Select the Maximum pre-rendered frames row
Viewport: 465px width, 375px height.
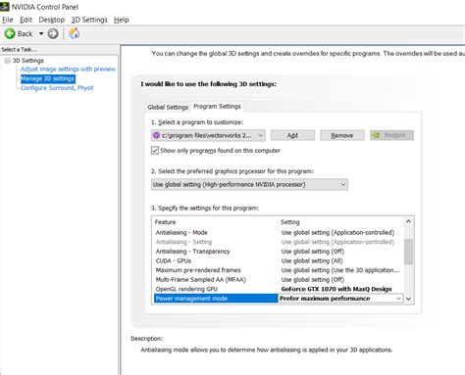tap(278, 270)
